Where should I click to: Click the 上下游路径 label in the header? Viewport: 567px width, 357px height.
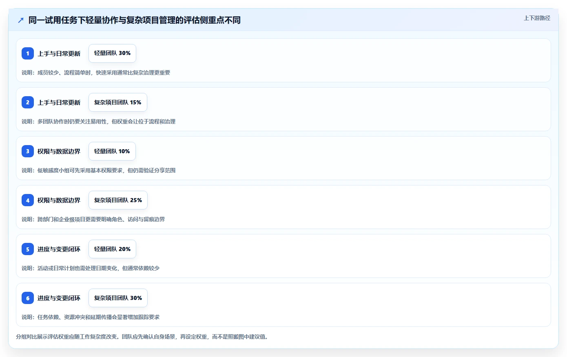(x=537, y=18)
